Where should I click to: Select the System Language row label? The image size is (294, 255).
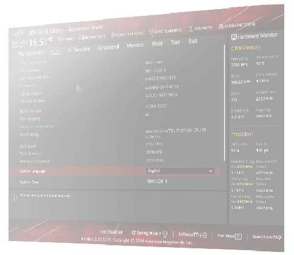(33, 171)
